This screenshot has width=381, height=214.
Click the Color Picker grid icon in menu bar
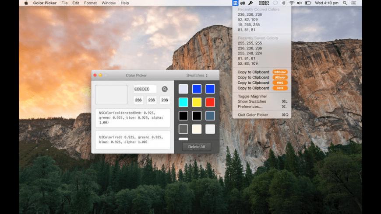(235, 3)
